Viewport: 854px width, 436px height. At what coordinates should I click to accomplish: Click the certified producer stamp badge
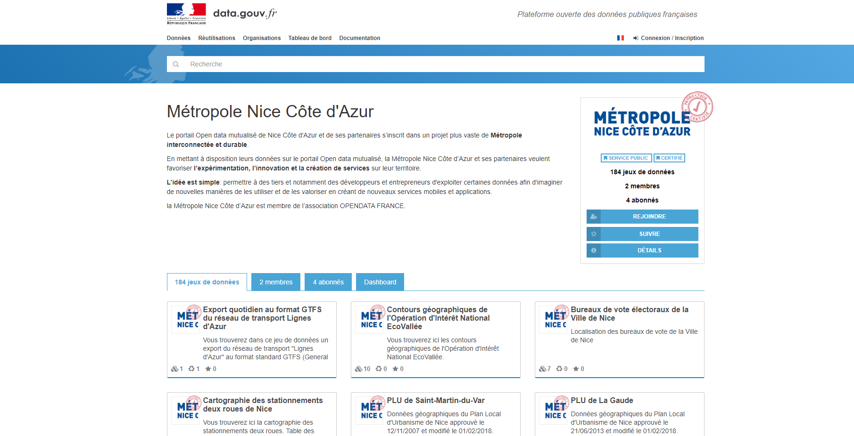pyautogui.click(x=697, y=107)
